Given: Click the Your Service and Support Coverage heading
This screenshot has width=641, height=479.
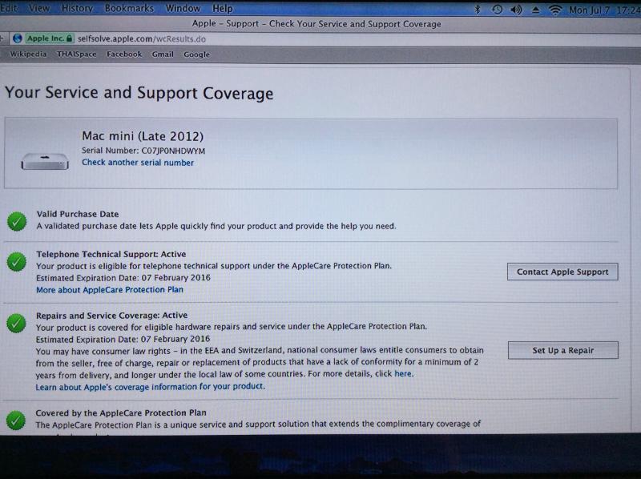Looking at the screenshot, I should [139, 93].
